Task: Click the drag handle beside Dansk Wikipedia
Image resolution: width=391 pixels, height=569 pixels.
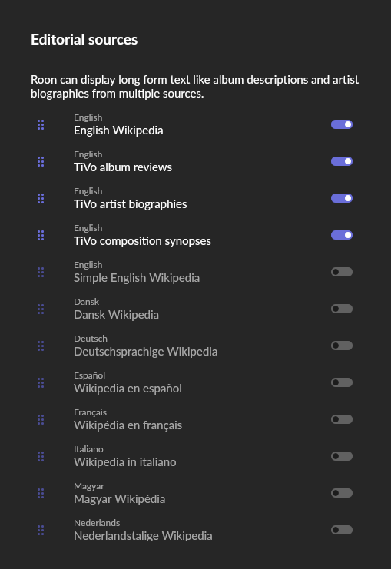Action: pos(41,309)
